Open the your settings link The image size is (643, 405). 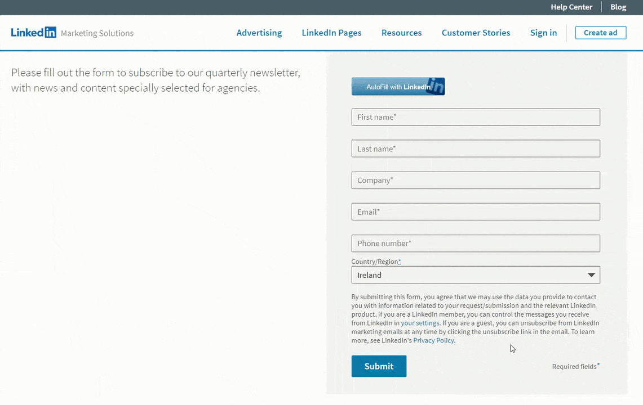tap(420, 323)
